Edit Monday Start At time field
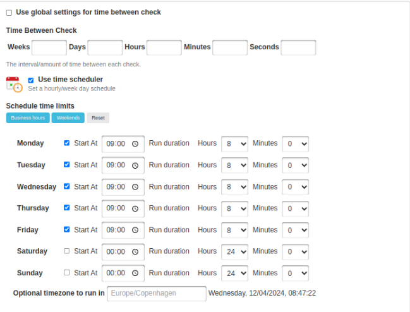The width and height of the screenshot is (410, 312). pyautogui.click(x=123, y=144)
